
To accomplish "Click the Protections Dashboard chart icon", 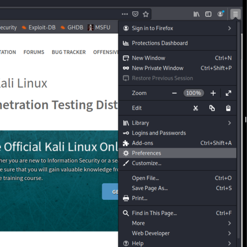I will [126, 43].
